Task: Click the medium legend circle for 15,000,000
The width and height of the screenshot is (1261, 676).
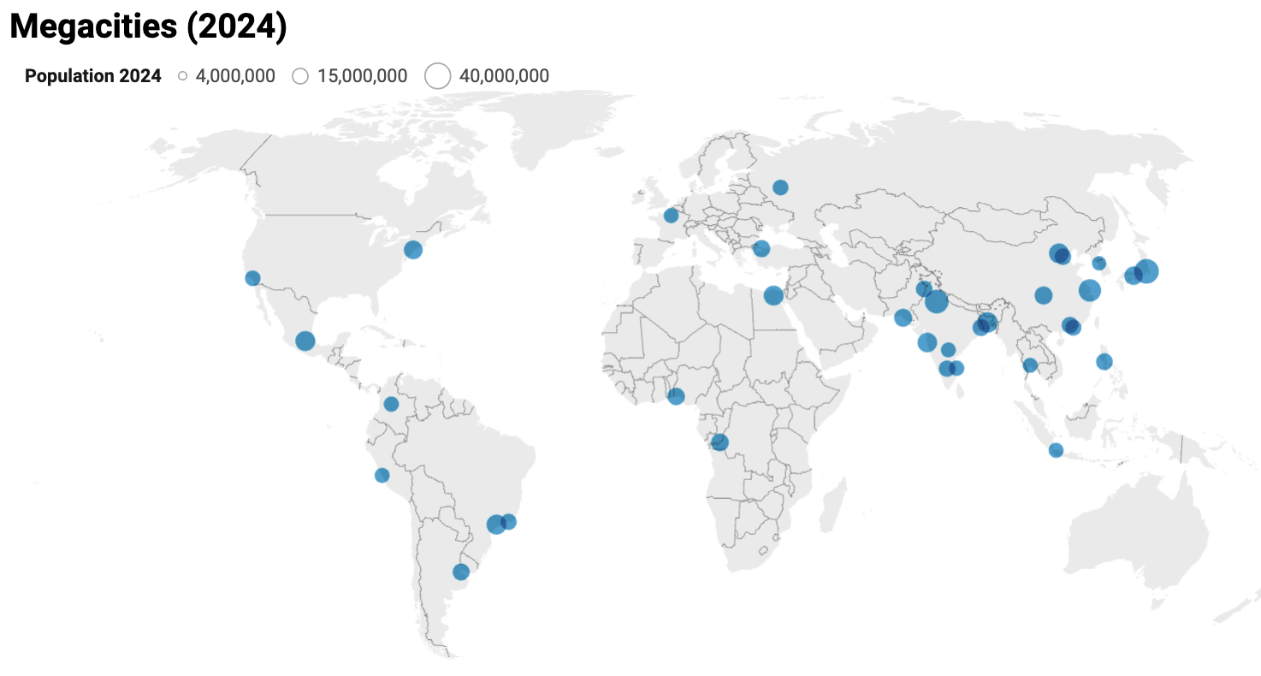Action: click(x=300, y=76)
